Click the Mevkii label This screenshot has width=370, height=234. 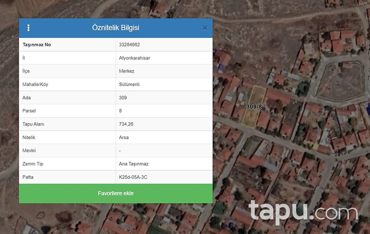[x=29, y=150]
